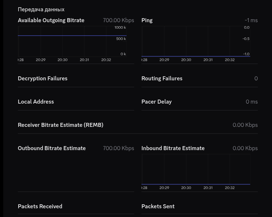Click the Available Outgoing Bitrate label

51,20
